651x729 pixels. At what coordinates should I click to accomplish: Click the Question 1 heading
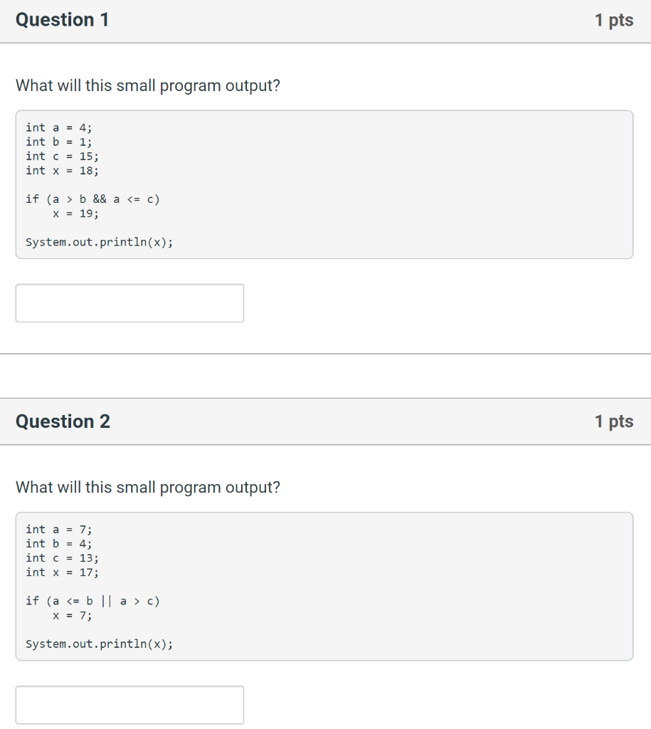pyautogui.click(x=63, y=20)
